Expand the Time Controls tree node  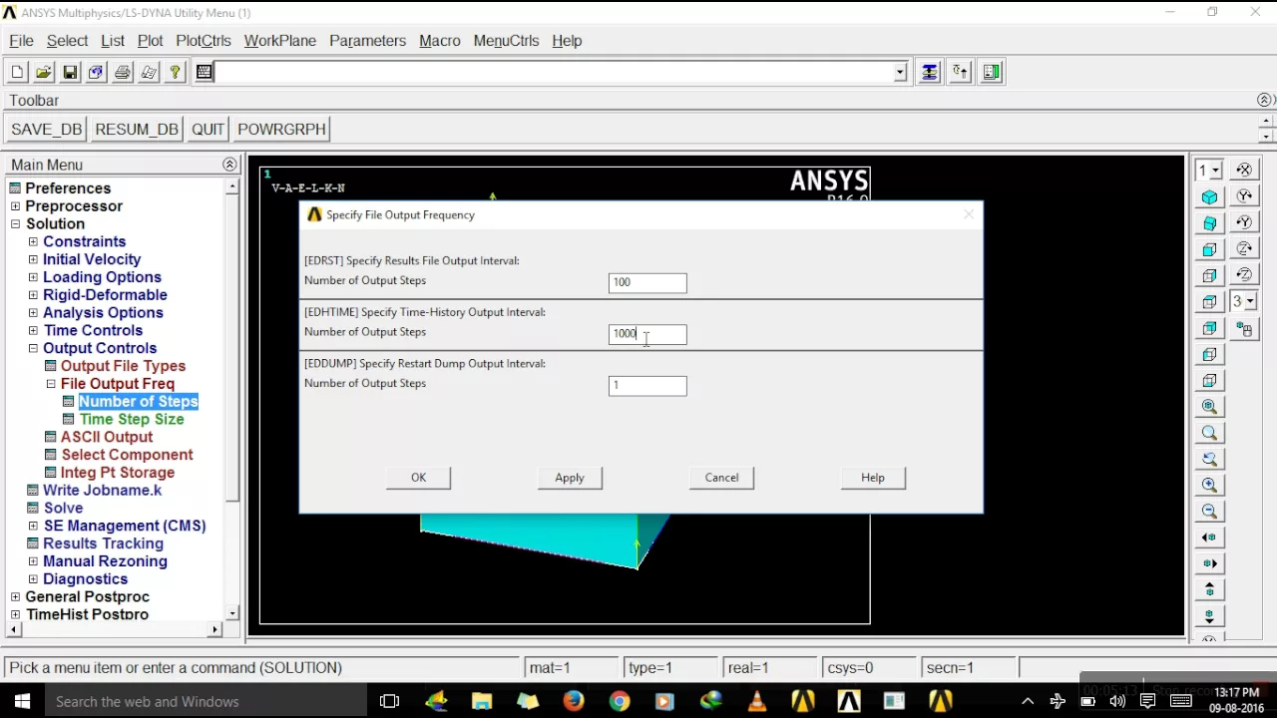pyautogui.click(x=33, y=330)
